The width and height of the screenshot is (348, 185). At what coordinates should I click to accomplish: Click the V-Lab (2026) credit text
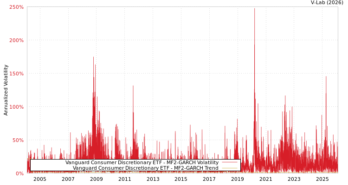tap(327, 2)
